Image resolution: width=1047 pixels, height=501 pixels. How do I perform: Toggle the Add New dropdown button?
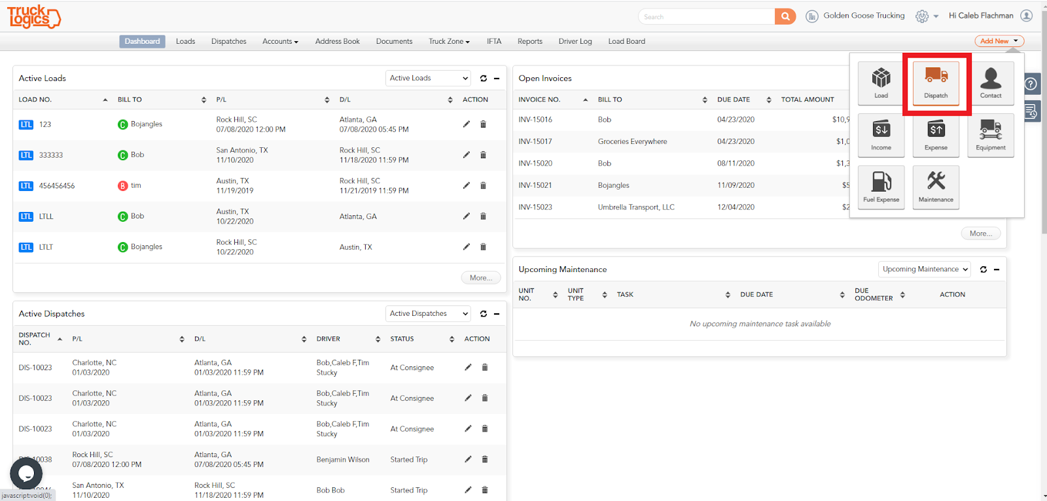point(999,41)
